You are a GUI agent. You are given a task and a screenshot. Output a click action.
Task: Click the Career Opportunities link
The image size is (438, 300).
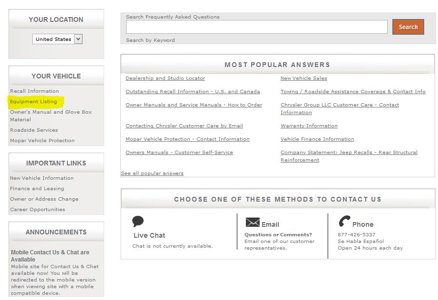click(38, 210)
